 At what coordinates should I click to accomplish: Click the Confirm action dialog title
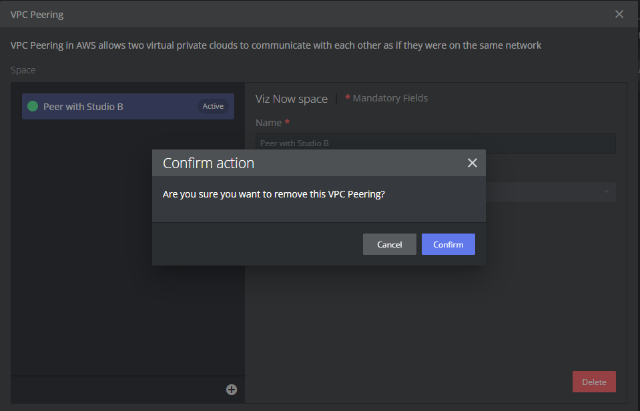click(x=208, y=163)
